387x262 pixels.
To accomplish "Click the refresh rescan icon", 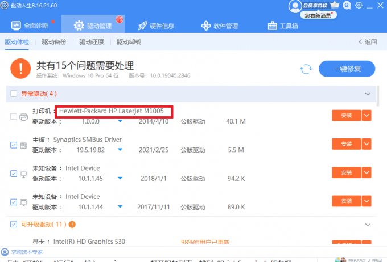I will (306, 69).
